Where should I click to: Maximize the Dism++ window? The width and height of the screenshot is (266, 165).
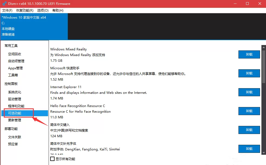tap(247, 4)
